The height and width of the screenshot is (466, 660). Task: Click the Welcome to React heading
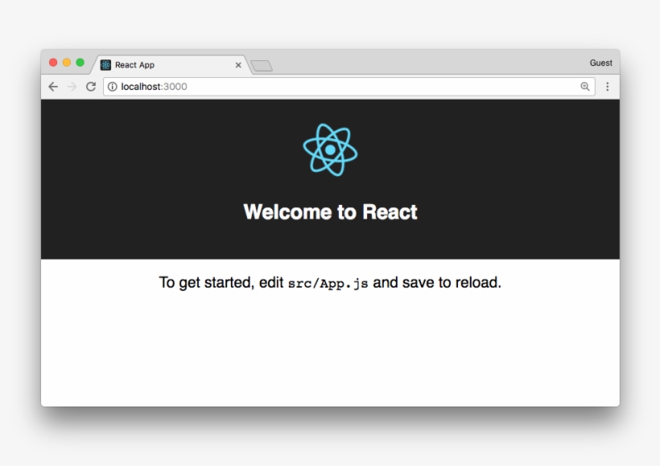pyautogui.click(x=330, y=212)
